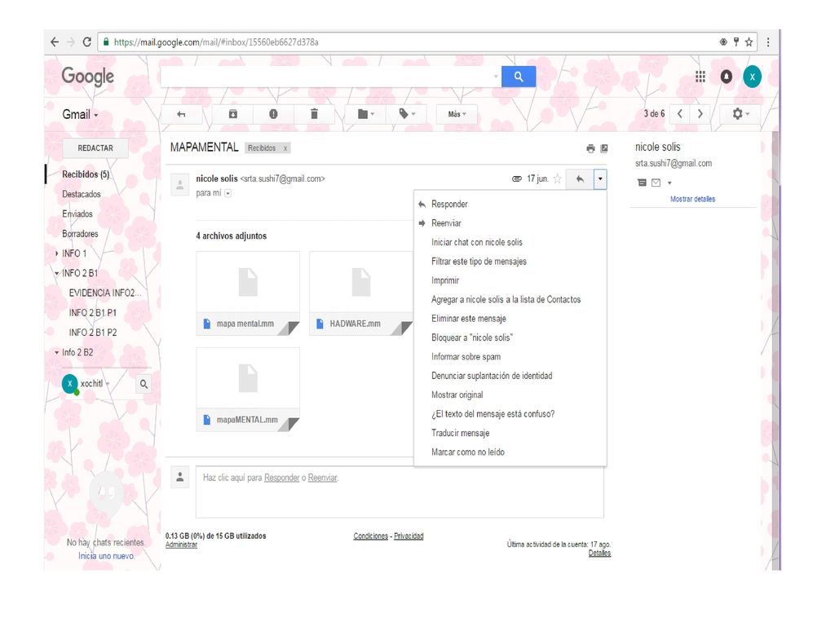This screenshot has height=626, width=835.
Task: Expand the INFO 1 label
Action: [x=56, y=253]
